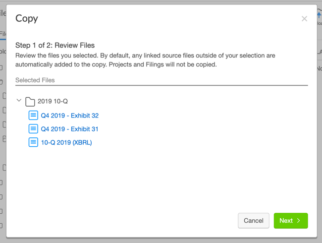Open the 10-Q 2019 (XBRL) file link
Image resolution: width=322 pixels, height=243 pixels.
[66, 142]
